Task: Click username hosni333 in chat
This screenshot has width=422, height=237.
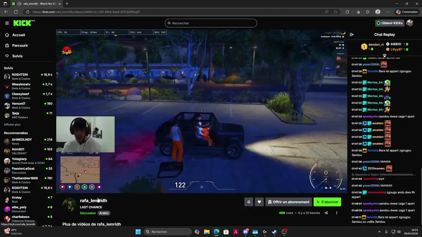Action: [371, 179]
